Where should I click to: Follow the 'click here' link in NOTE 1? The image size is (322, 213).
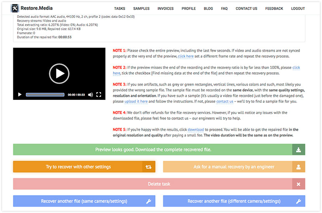186,56
